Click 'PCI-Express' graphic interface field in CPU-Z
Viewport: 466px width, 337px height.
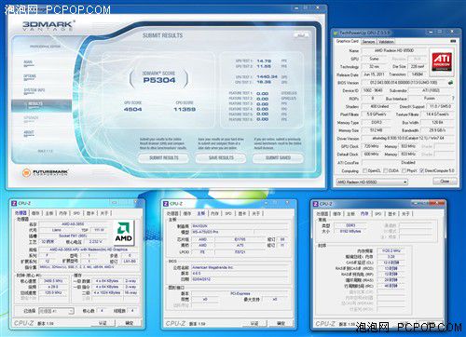tap(240, 293)
